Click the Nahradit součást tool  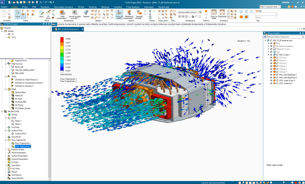(x=139, y=14)
